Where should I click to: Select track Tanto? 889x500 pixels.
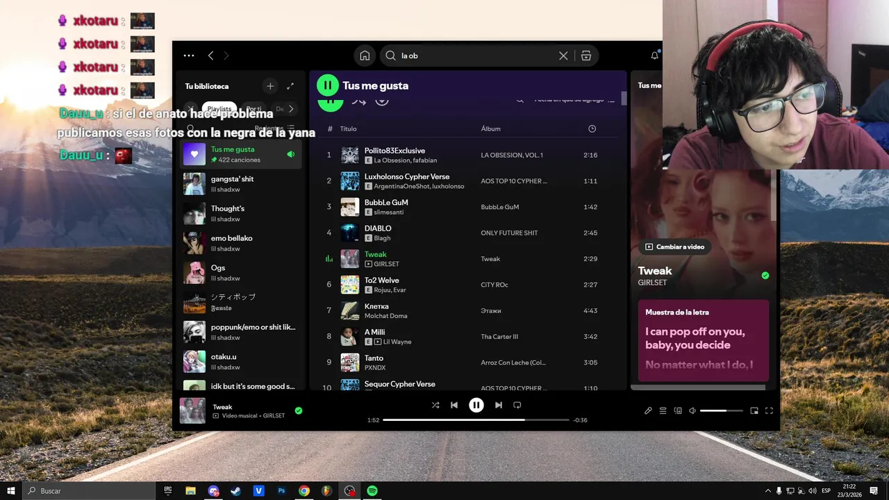tap(465, 362)
